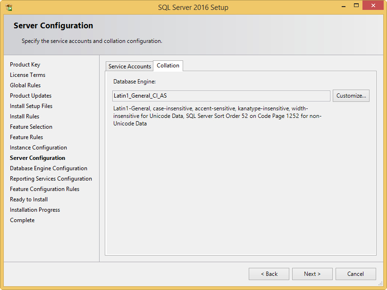Open the Customize collation dialog

pyautogui.click(x=351, y=96)
